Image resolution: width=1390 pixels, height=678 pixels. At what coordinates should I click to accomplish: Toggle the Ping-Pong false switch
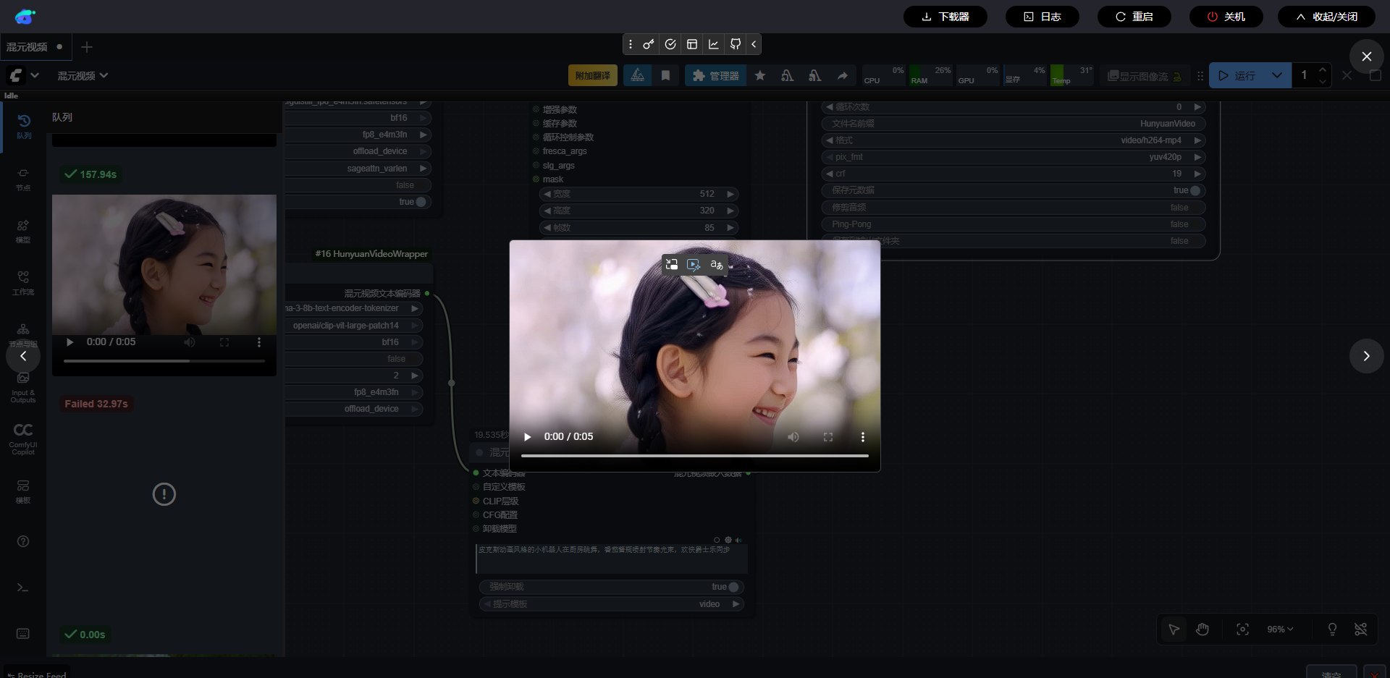click(1014, 224)
